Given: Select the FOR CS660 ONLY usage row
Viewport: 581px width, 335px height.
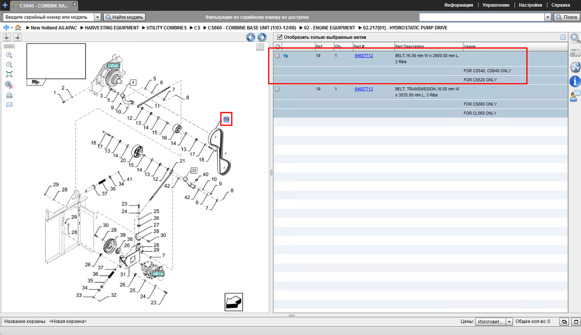Looking at the screenshot, I should pyautogui.click(x=421, y=104).
